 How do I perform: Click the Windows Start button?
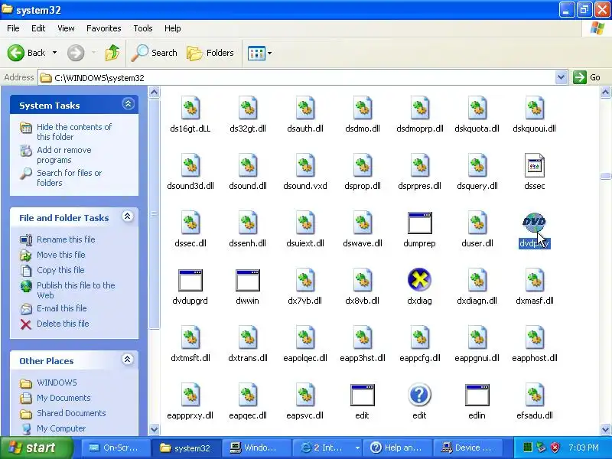(37, 448)
